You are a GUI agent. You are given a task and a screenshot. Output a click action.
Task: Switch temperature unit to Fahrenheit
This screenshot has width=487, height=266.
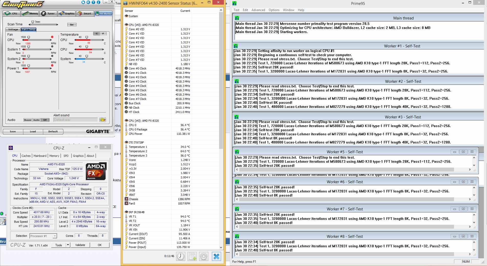pyautogui.click(x=103, y=34)
